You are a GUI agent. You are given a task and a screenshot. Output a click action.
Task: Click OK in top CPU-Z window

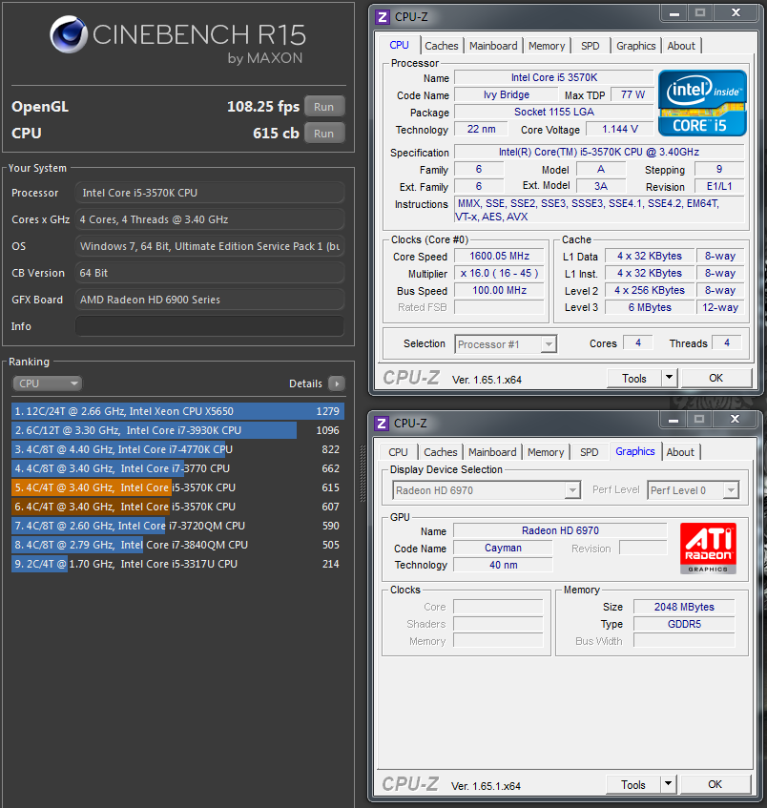(716, 378)
